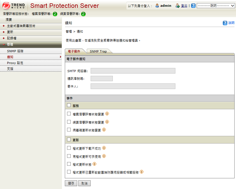Click the logout icon beside 登出
This screenshot has width=236, height=189.
click(x=177, y=6)
